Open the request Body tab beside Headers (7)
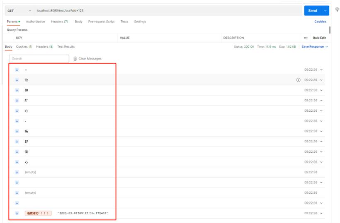The height and width of the screenshot is (223, 340). (x=78, y=22)
